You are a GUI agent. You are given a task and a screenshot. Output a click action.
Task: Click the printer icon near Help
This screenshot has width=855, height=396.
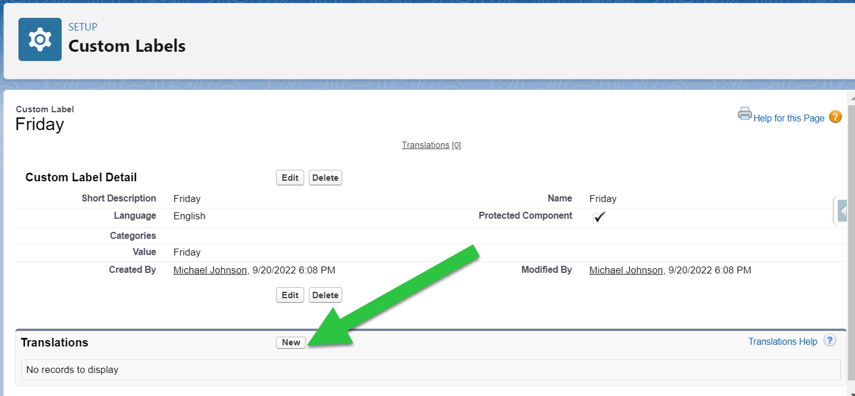click(x=744, y=114)
